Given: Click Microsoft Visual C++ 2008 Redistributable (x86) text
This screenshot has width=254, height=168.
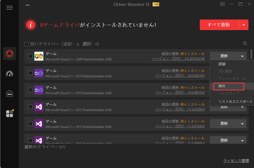Looking at the screenshot, I should (79, 59).
